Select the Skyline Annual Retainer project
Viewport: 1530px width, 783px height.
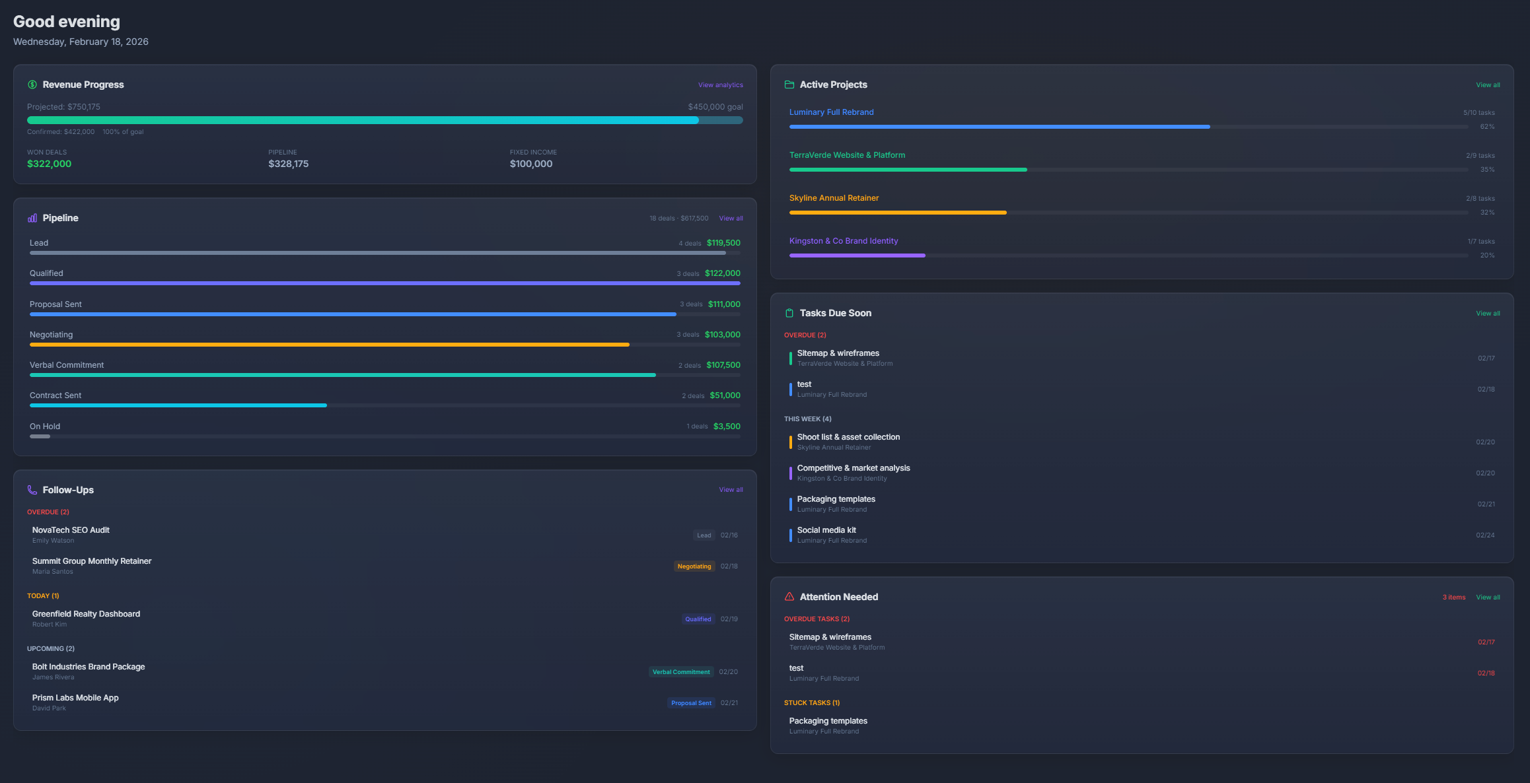[x=834, y=197]
